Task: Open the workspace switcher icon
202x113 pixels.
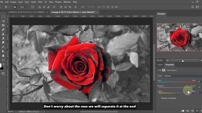Action: [198, 7]
